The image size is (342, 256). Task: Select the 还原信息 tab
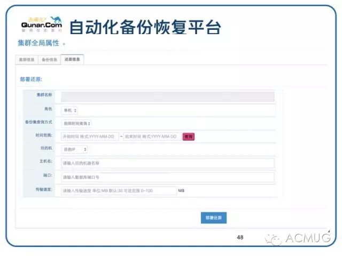point(72,59)
